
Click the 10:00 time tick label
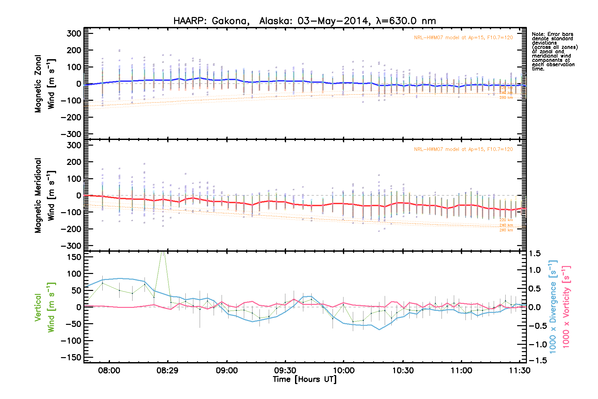(x=344, y=370)
